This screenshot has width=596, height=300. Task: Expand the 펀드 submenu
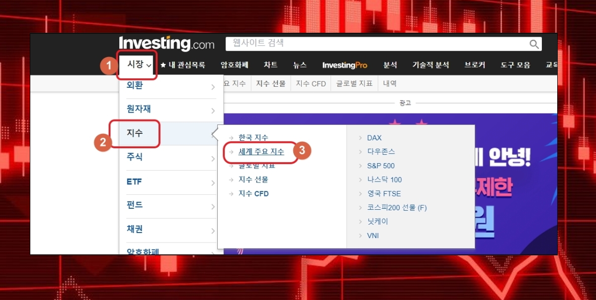coord(171,206)
